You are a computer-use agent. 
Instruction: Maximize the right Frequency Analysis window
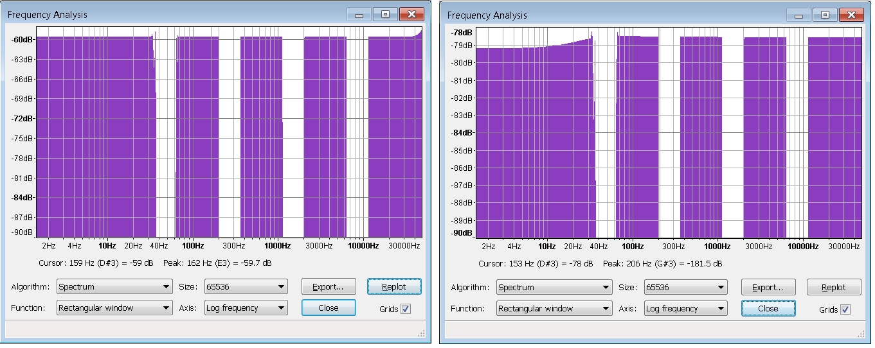[x=825, y=15]
